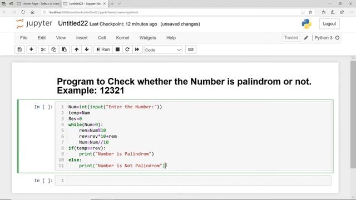356x200 pixels.
Task: Restart kernel and run all fast-forward icon
Action: pos(137,49)
